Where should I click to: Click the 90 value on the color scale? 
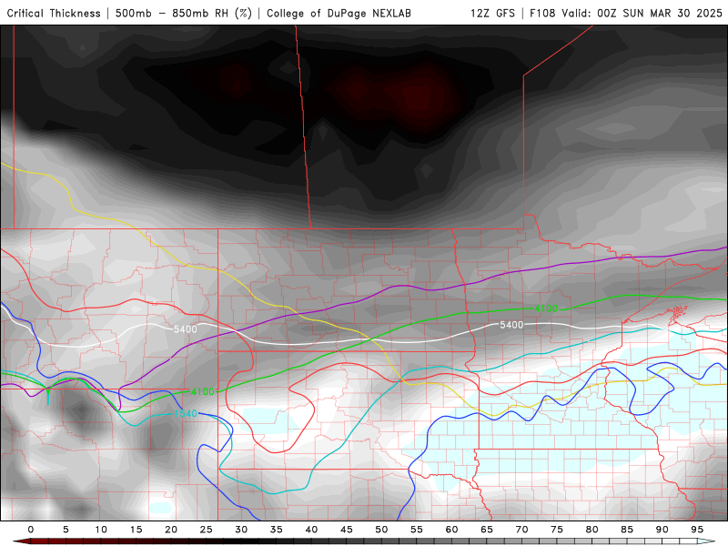(x=662, y=530)
